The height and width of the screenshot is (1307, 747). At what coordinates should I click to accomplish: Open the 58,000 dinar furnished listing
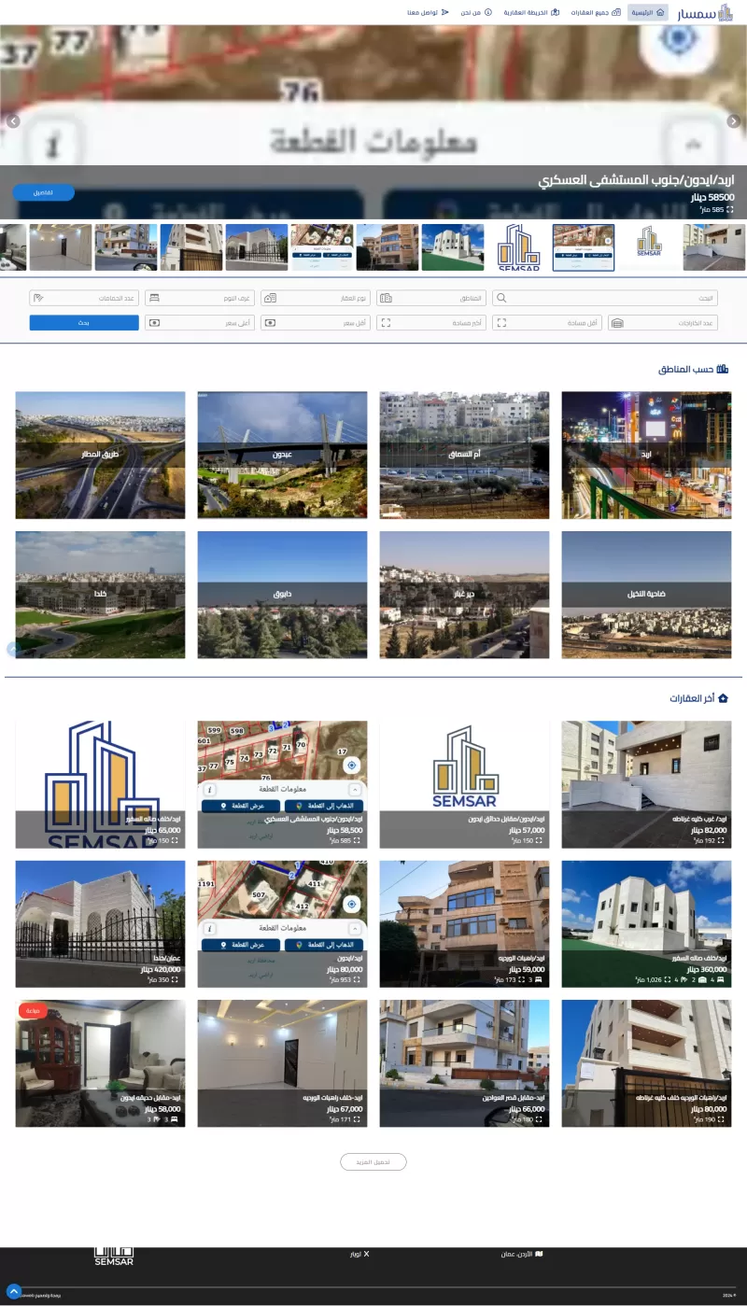pos(100,1064)
